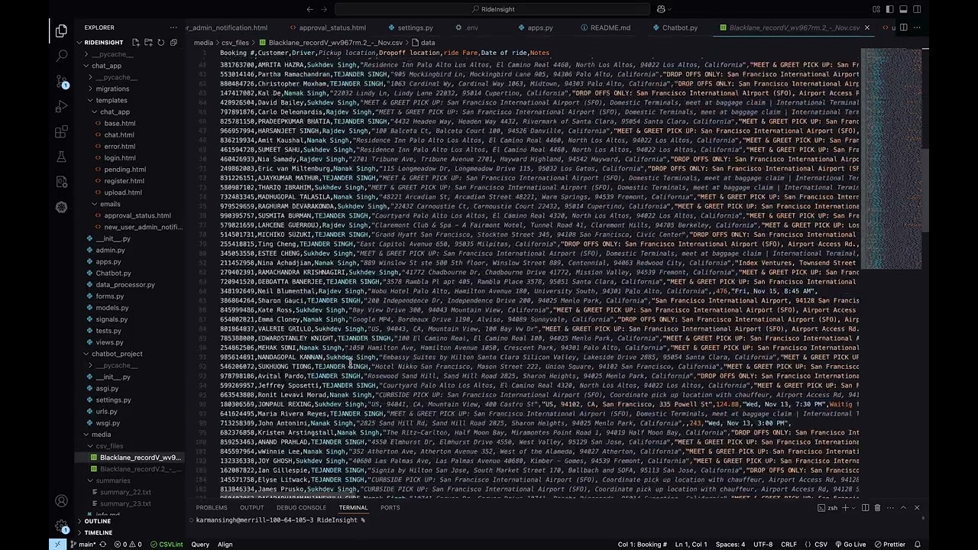Create a new folder in RIDEINSIGHT explorer

(148, 43)
